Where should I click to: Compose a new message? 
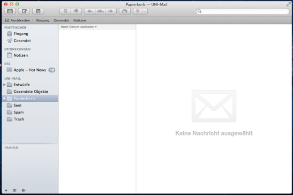point(24,11)
